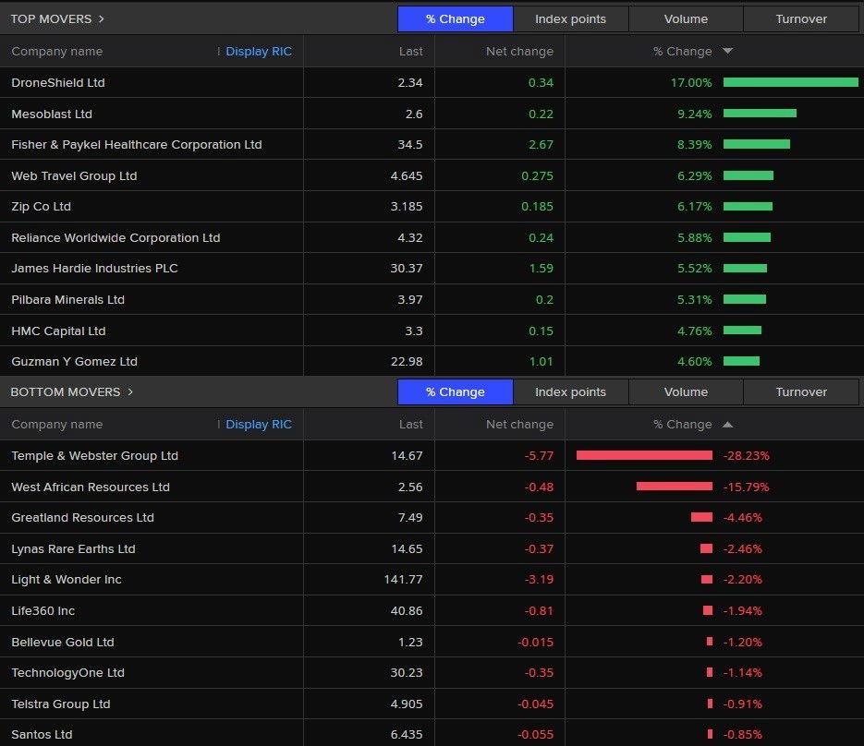Select the % Change tab in Bottom Movers
Image resolution: width=864 pixels, height=746 pixels.
pyautogui.click(x=455, y=391)
